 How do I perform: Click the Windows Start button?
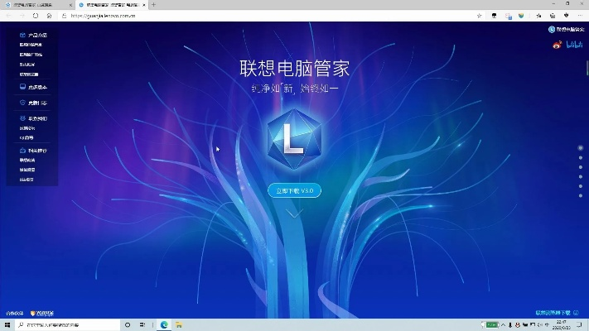tap(8, 324)
